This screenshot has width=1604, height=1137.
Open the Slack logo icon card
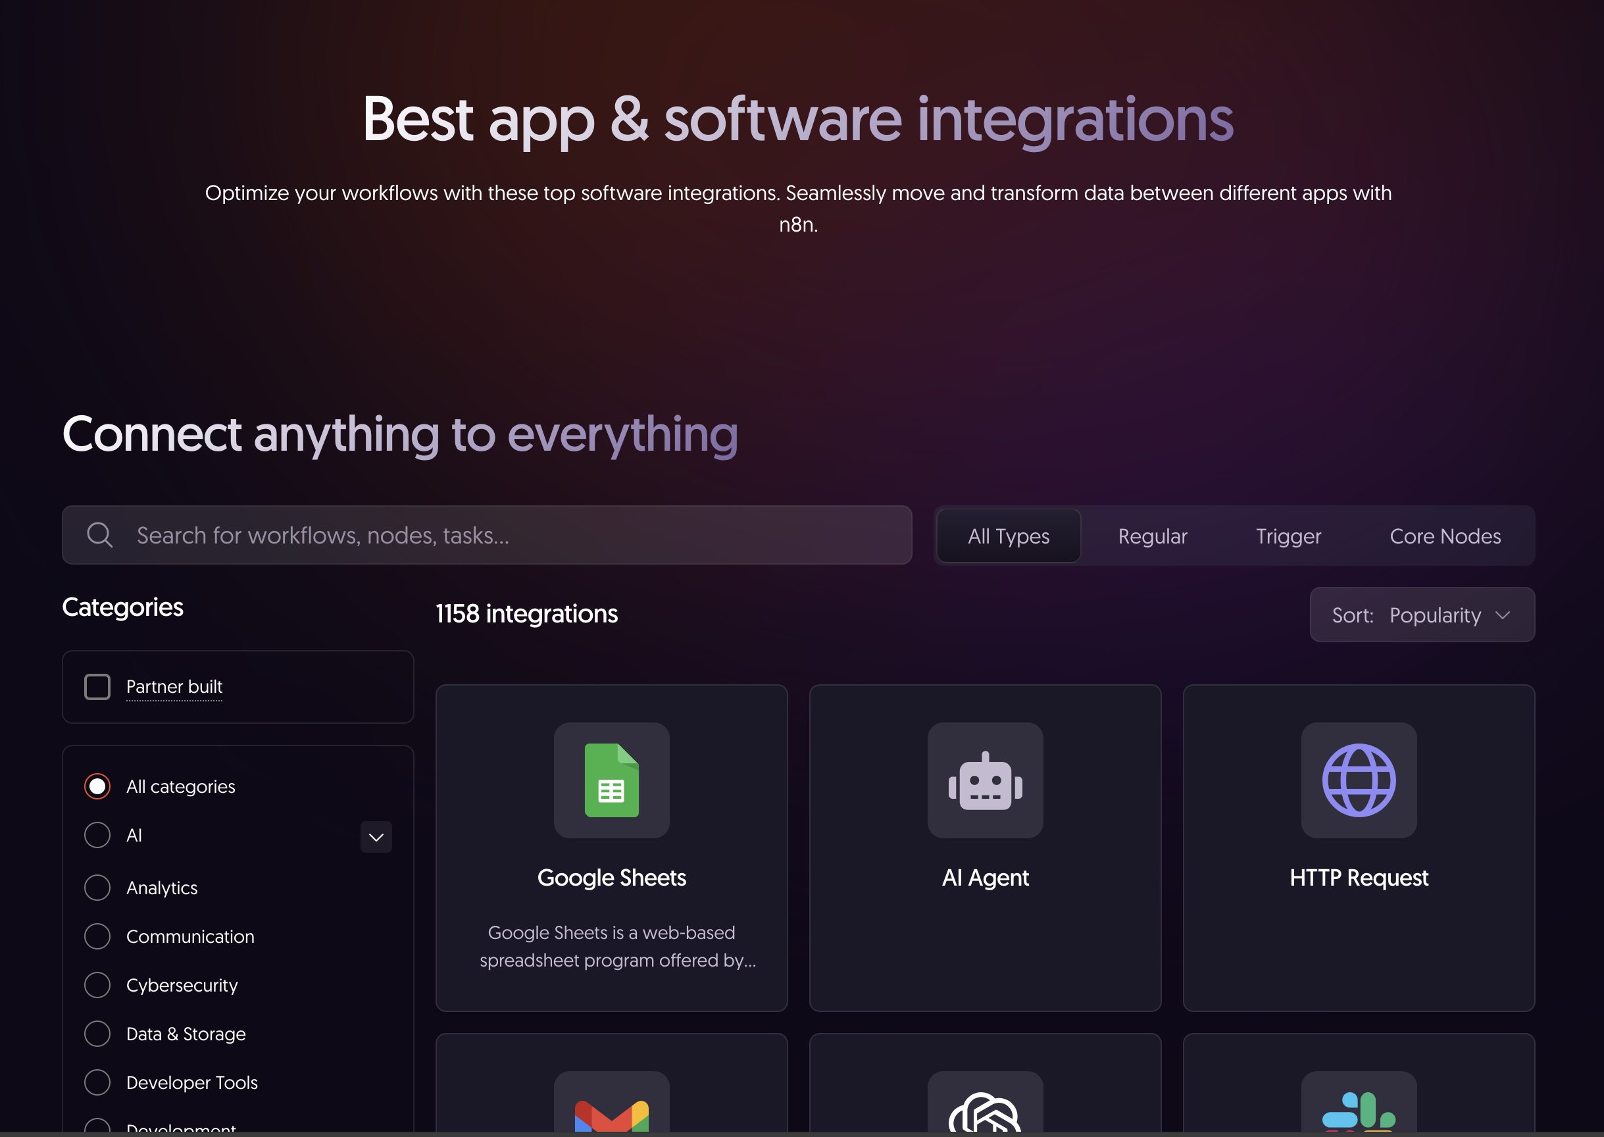pos(1358,1102)
